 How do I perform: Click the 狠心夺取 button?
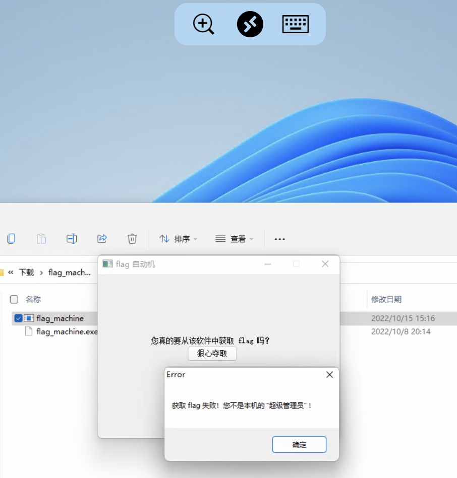coord(212,354)
